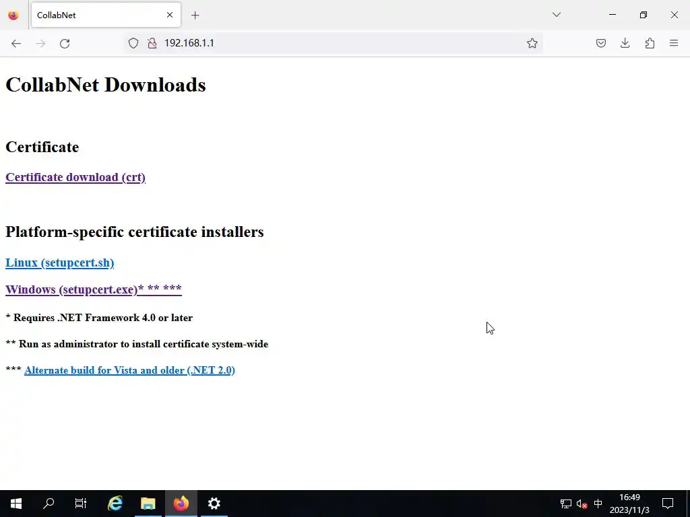The width and height of the screenshot is (690, 517).
Task: Reload the current page
Action: [65, 43]
